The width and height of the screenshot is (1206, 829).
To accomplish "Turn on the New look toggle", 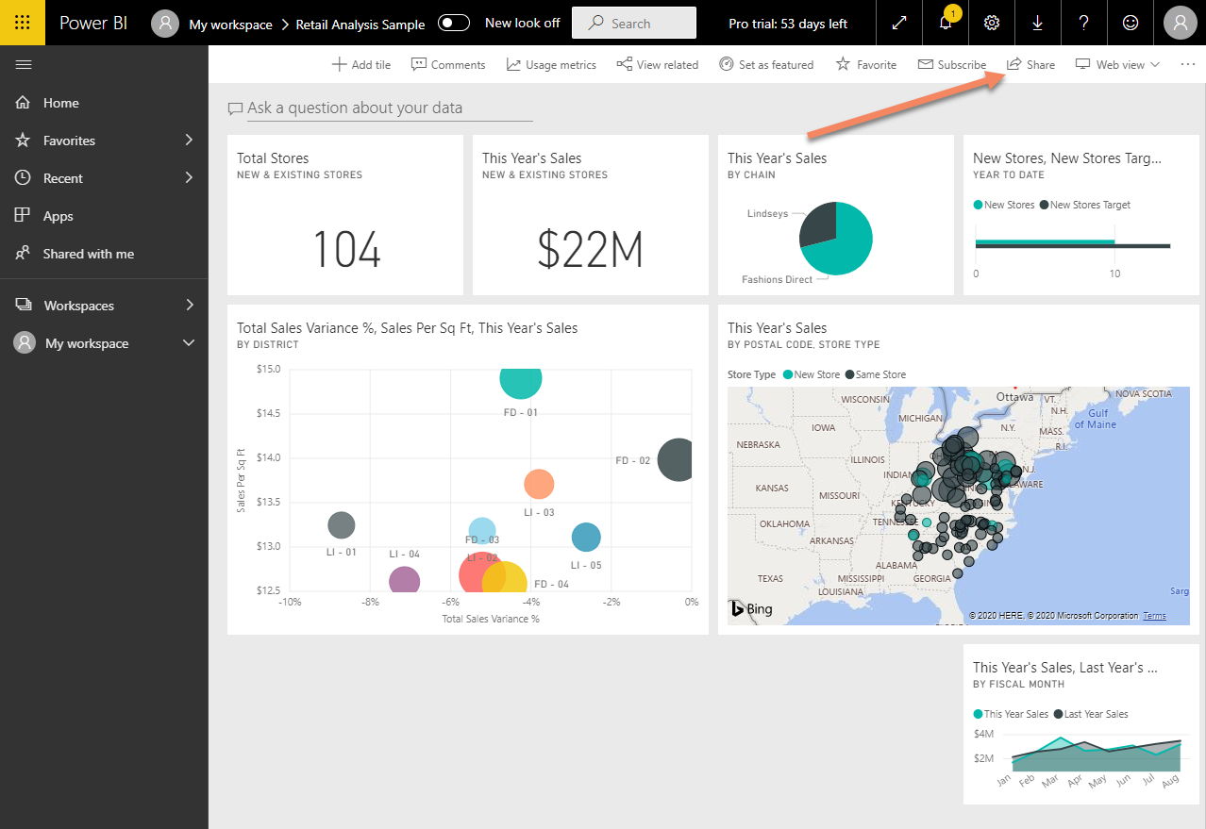I will [454, 22].
